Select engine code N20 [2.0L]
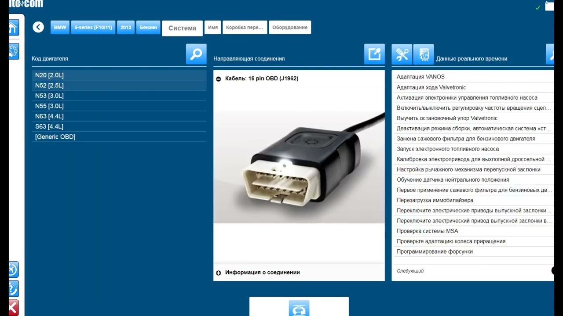The height and width of the screenshot is (316, 563). click(x=119, y=75)
